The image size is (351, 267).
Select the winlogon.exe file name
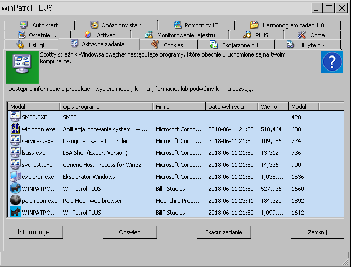tap(38, 129)
